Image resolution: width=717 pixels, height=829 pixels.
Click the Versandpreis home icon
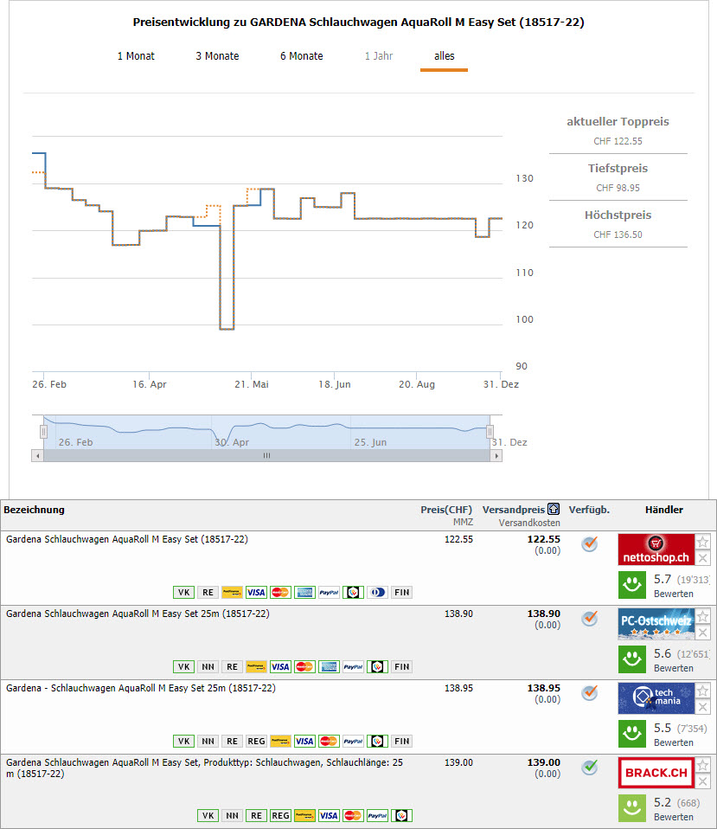click(554, 509)
